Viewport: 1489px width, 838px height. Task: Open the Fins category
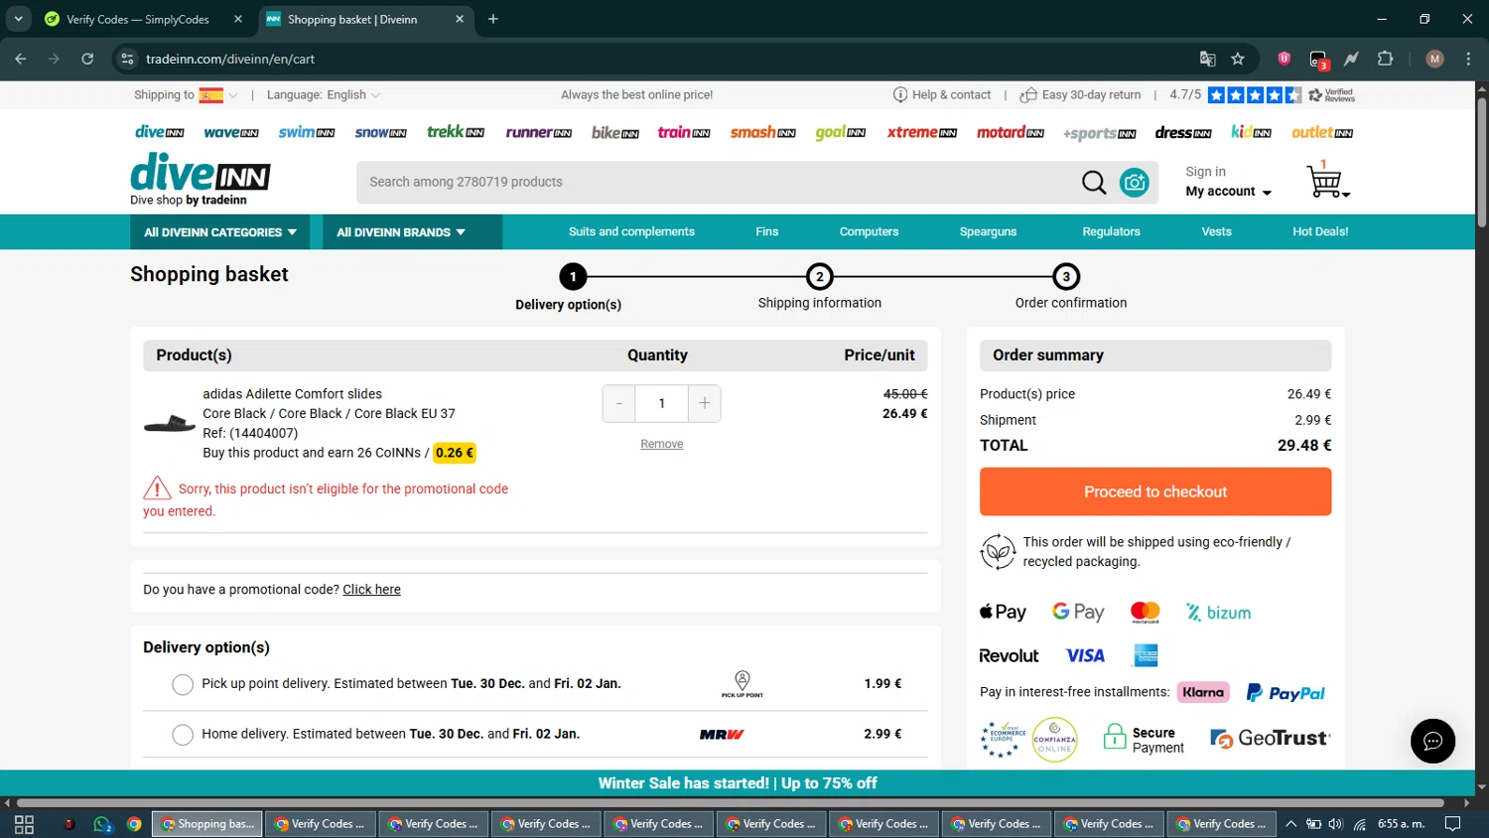[x=767, y=232]
